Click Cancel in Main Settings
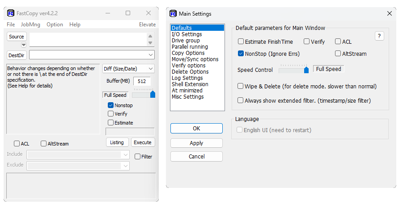 point(196,157)
